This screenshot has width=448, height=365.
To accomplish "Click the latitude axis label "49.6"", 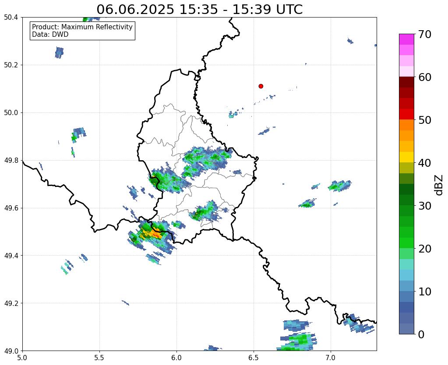I will pyautogui.click(x=11, y=208).
